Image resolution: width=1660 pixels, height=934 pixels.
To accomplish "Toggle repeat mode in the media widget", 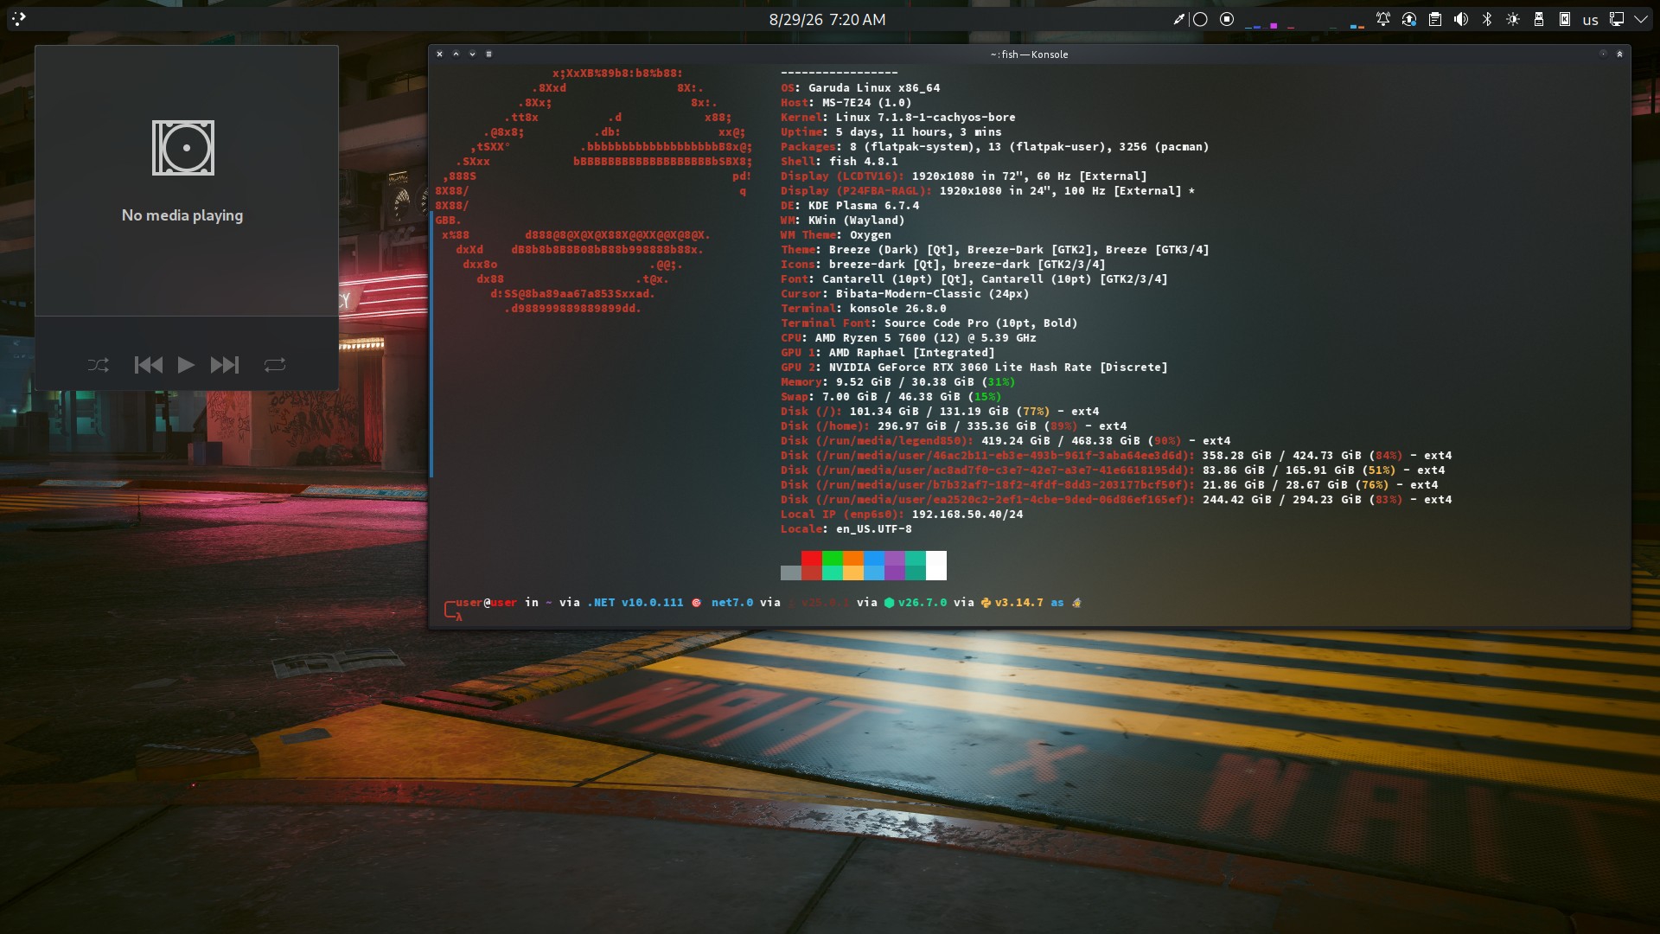I will (x=275, y=365).
